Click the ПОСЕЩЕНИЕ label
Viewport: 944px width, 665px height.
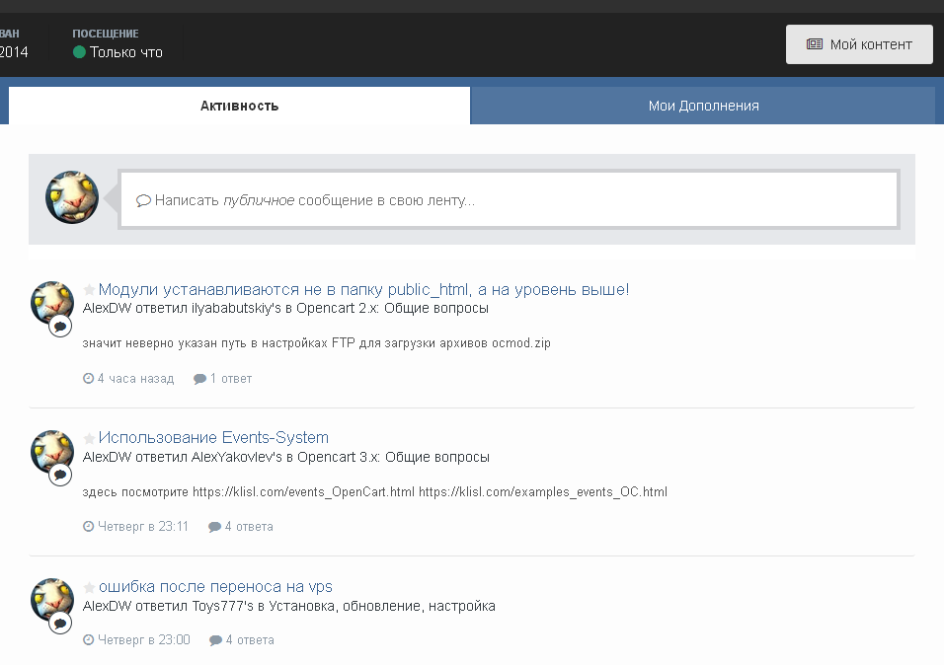(x=106, y=34)
